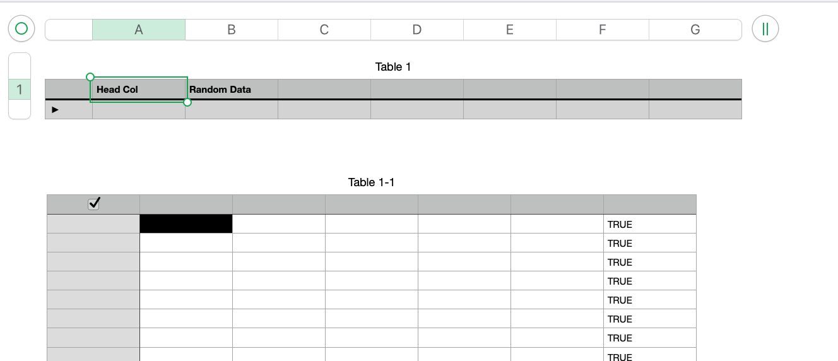Click the top-left selection handle of Head Col

tap(90, 76)
